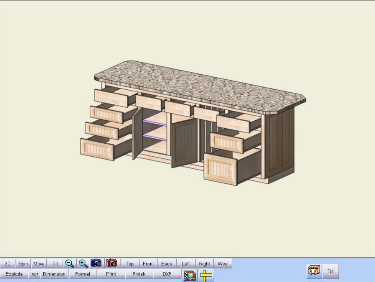
Task: Open the brick wall magnifier inspect icon
Action: pyautogui.click(x=190, y=275)
